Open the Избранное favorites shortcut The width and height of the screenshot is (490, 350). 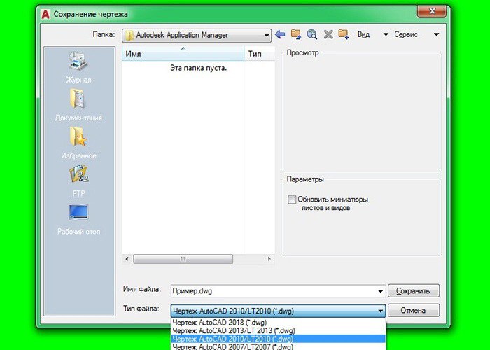coord(78,143)
